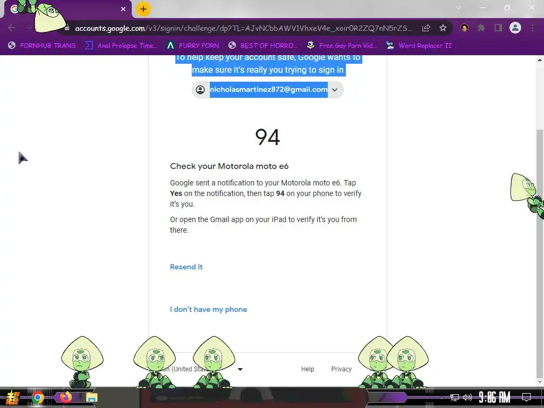This screenshot has height=408, width=544.
Task: Click the volume speaker icon
Action: 467,397
